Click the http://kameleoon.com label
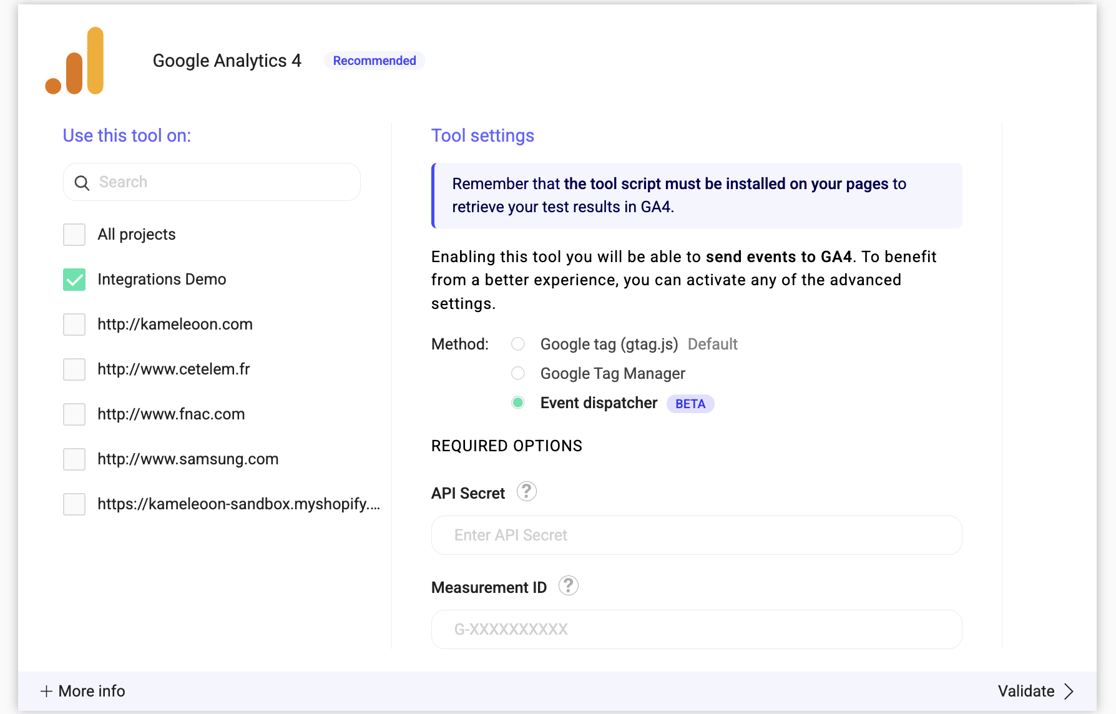This screenshot has width=1116, height=714. pyautogui.click(x=175, y=325)
